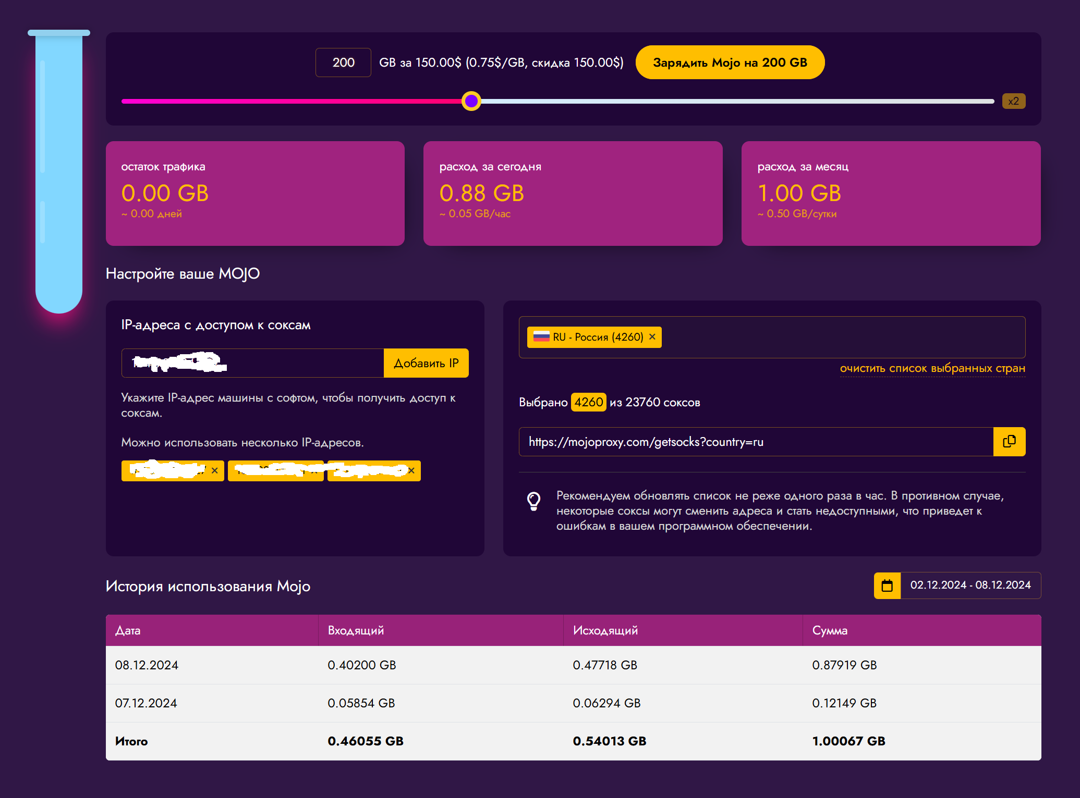
Task: Click the История использования Mojo heading
Action: pyautogui.click(x=208, y=586)
